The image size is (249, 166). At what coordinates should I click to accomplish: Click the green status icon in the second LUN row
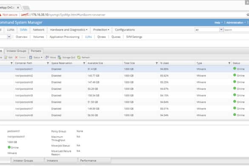coord(235,75)
